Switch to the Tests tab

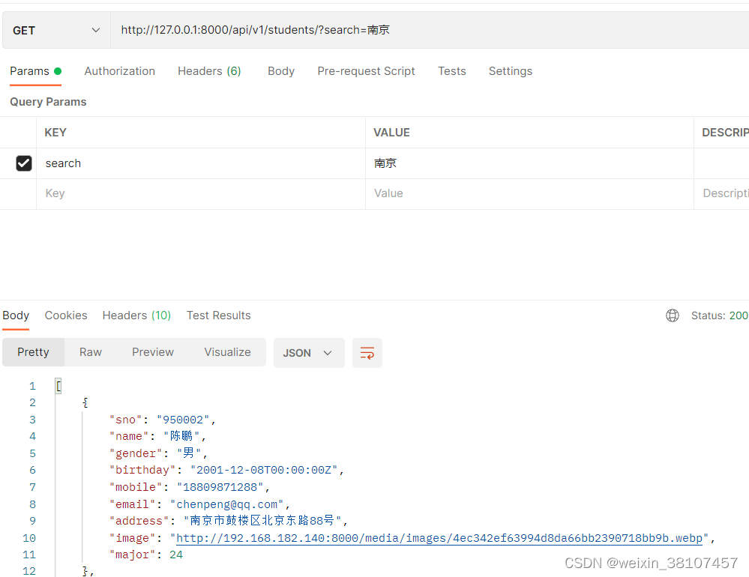click(x=451, y=71)
